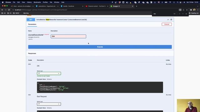Open the Reading List panel
The image size is (200, 112).
click(x=194, y=13)
